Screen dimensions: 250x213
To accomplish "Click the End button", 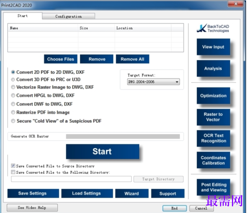I will (x=175, y=208).
